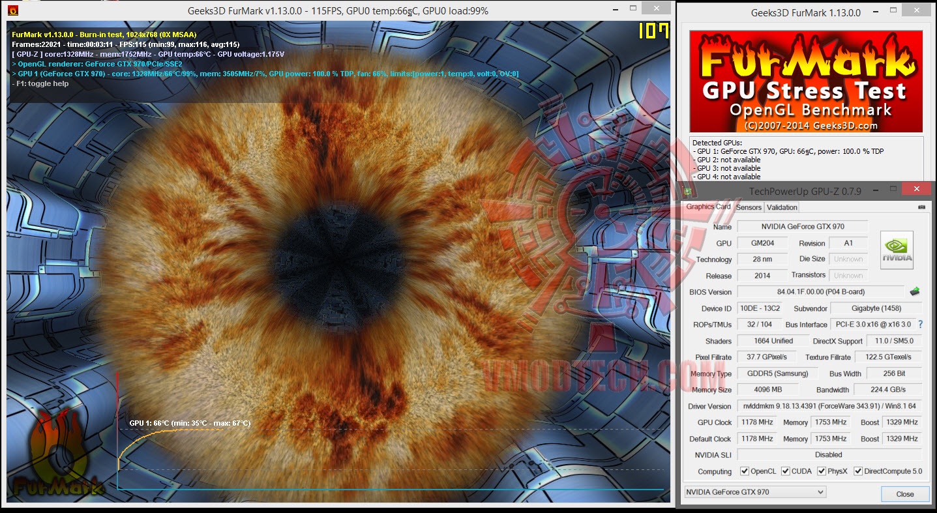
Task: Click the Close button in GPU-Z
Action: 904,493
